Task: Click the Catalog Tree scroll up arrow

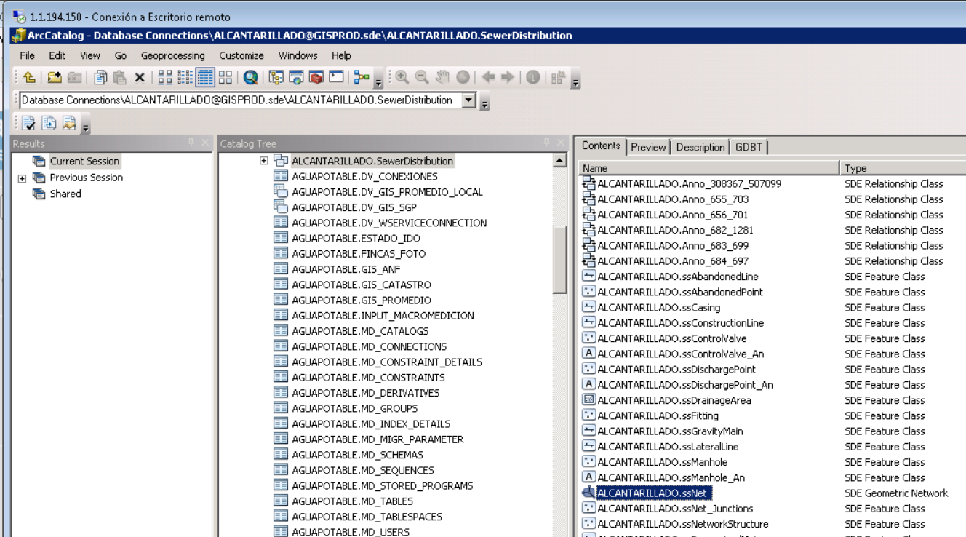Action: tap(559, 161)
